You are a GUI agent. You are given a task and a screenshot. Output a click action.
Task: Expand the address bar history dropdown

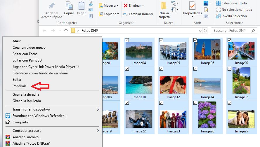200,31
